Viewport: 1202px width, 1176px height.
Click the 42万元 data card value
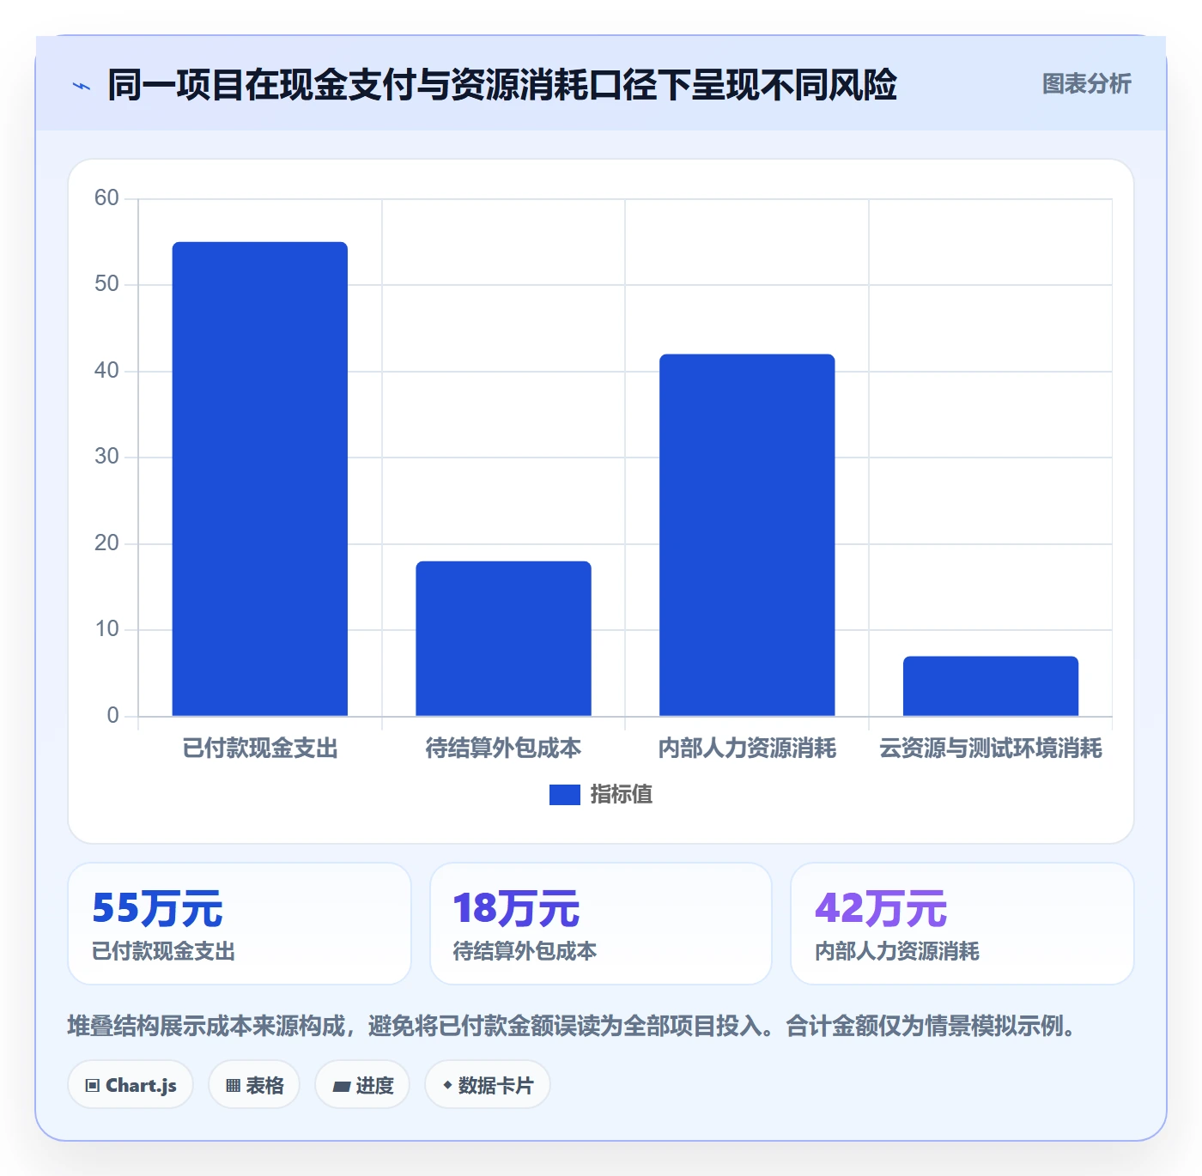[x=881, y=908]
